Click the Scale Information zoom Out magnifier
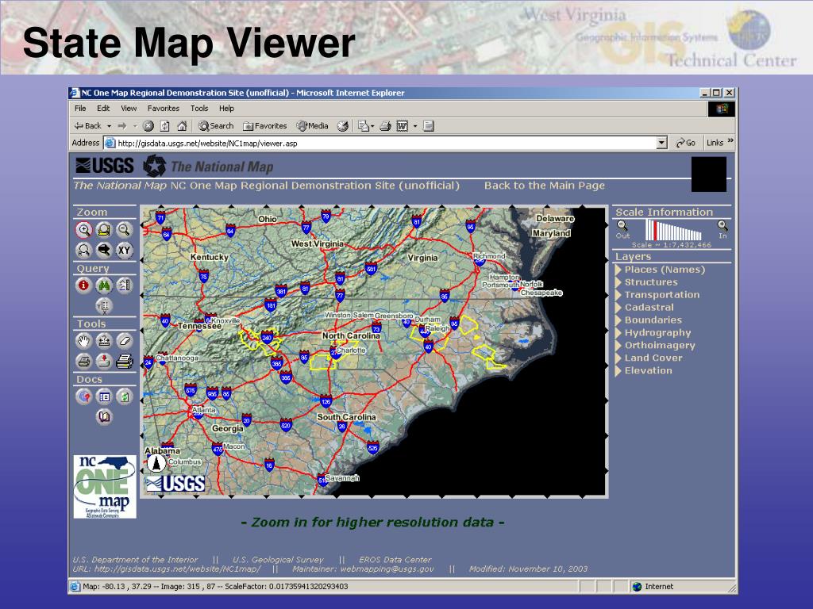The height and width of the screenshot is (609, 813). pyautogui.click(x=622, y=226)
